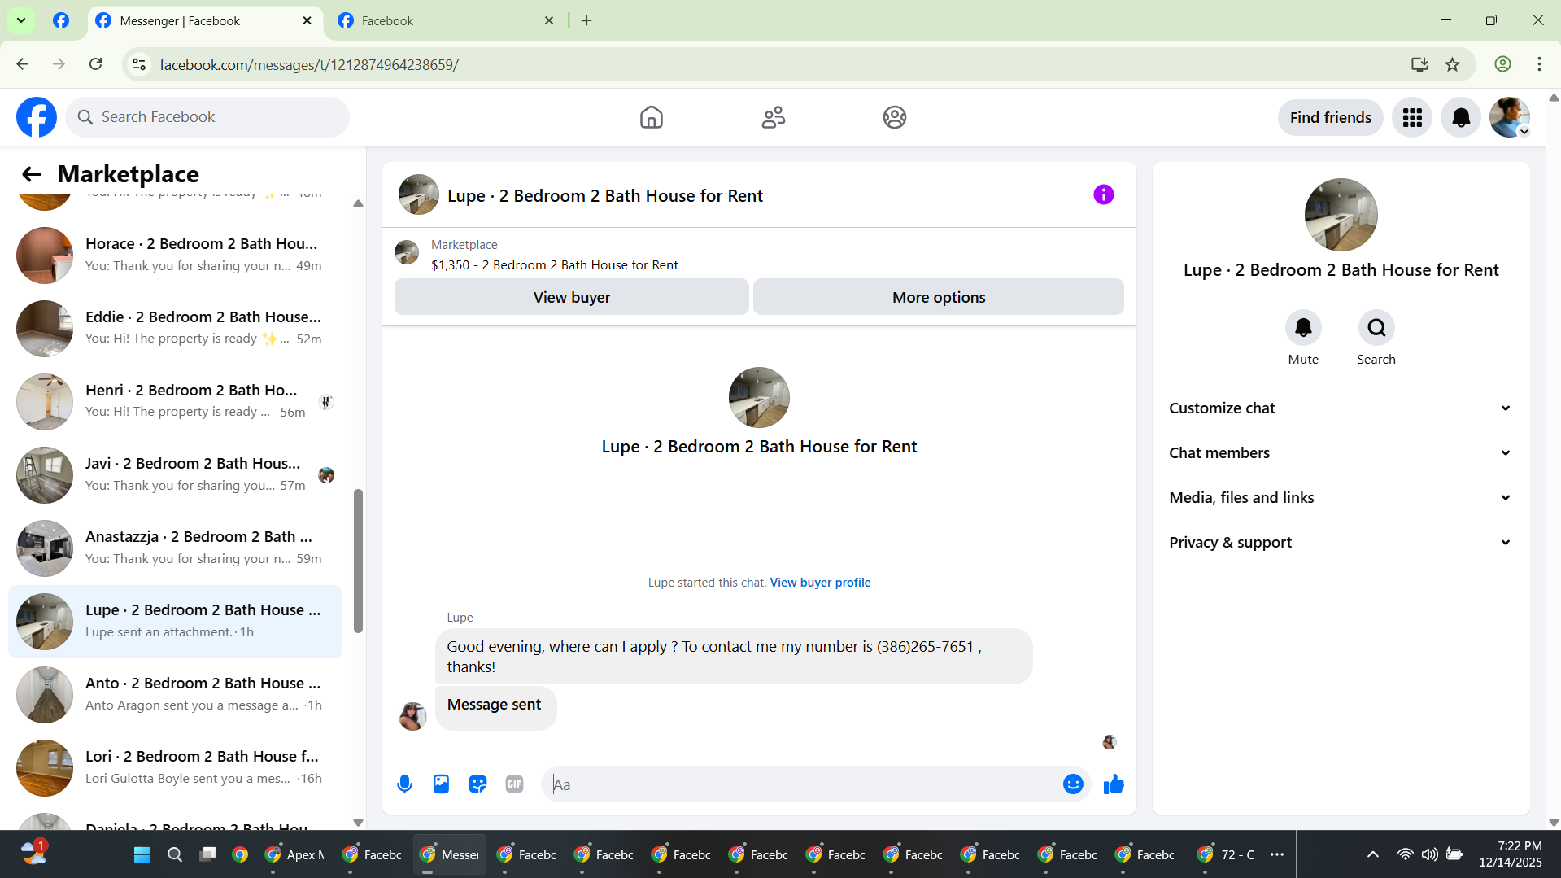The width and height of the screenshot is (1561, 878).
Task: Click the Facebook logo home icon
Action: coord(37,117)
